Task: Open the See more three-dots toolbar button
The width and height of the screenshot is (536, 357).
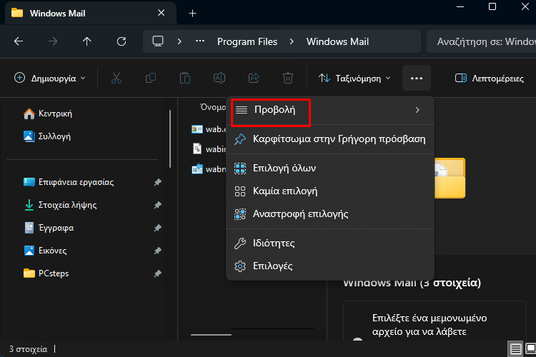Action: (417, 79)
